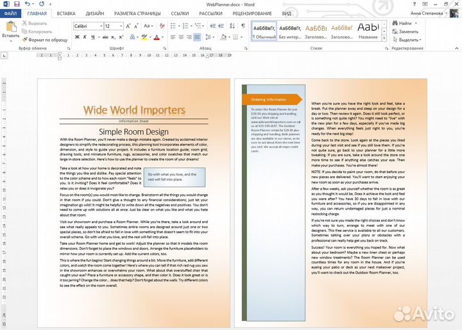This screenshot has height=330, width=462.
Task: Sort text with the A-Z sort icon
Action: pos(232,26)
